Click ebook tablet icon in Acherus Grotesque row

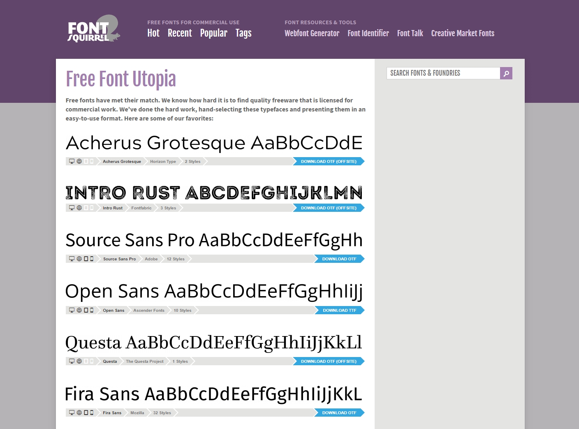[86, 161]
